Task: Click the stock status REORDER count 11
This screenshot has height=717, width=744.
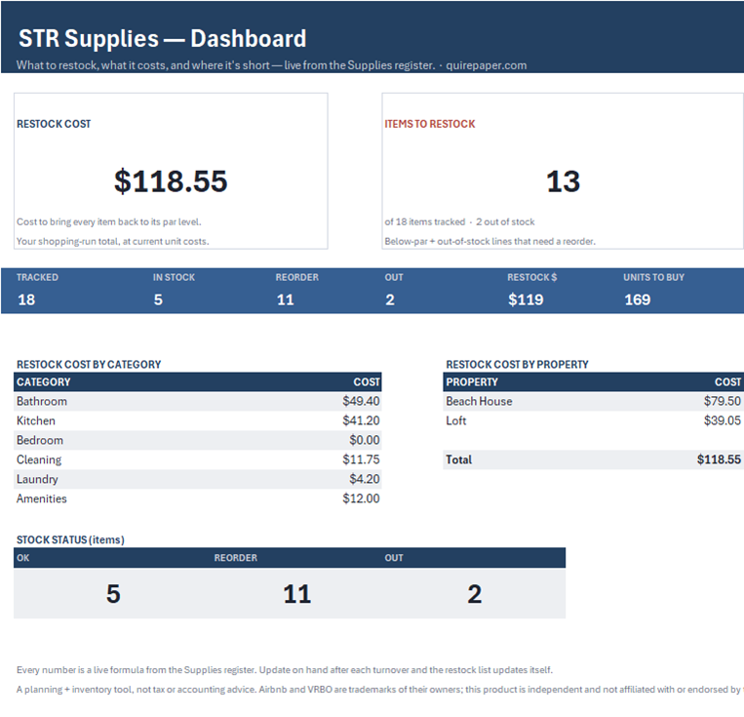Action: (x=297, y=594)
